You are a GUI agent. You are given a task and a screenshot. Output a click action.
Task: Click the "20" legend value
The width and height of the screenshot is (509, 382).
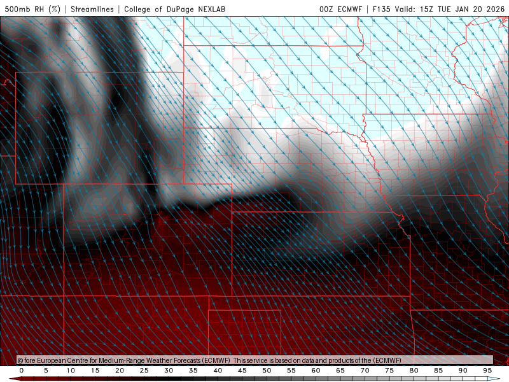coord(120,371)
